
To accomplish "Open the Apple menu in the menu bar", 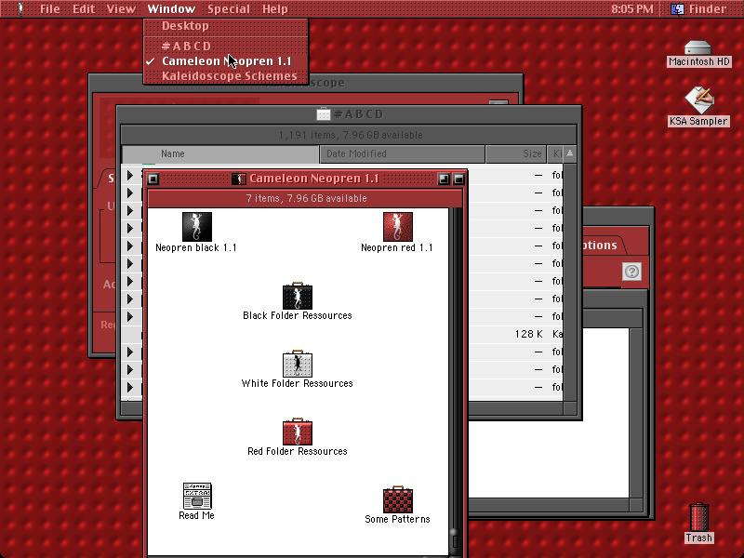I will pos(20,9).
